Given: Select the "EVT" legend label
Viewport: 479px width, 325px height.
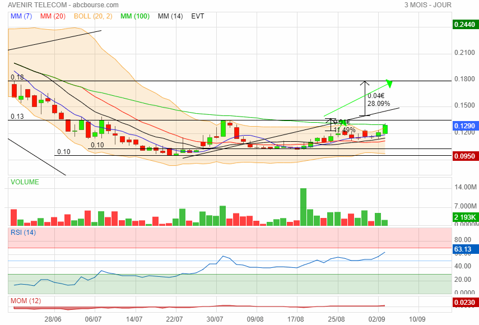Looking at the screenshot, I should point(198,16).
